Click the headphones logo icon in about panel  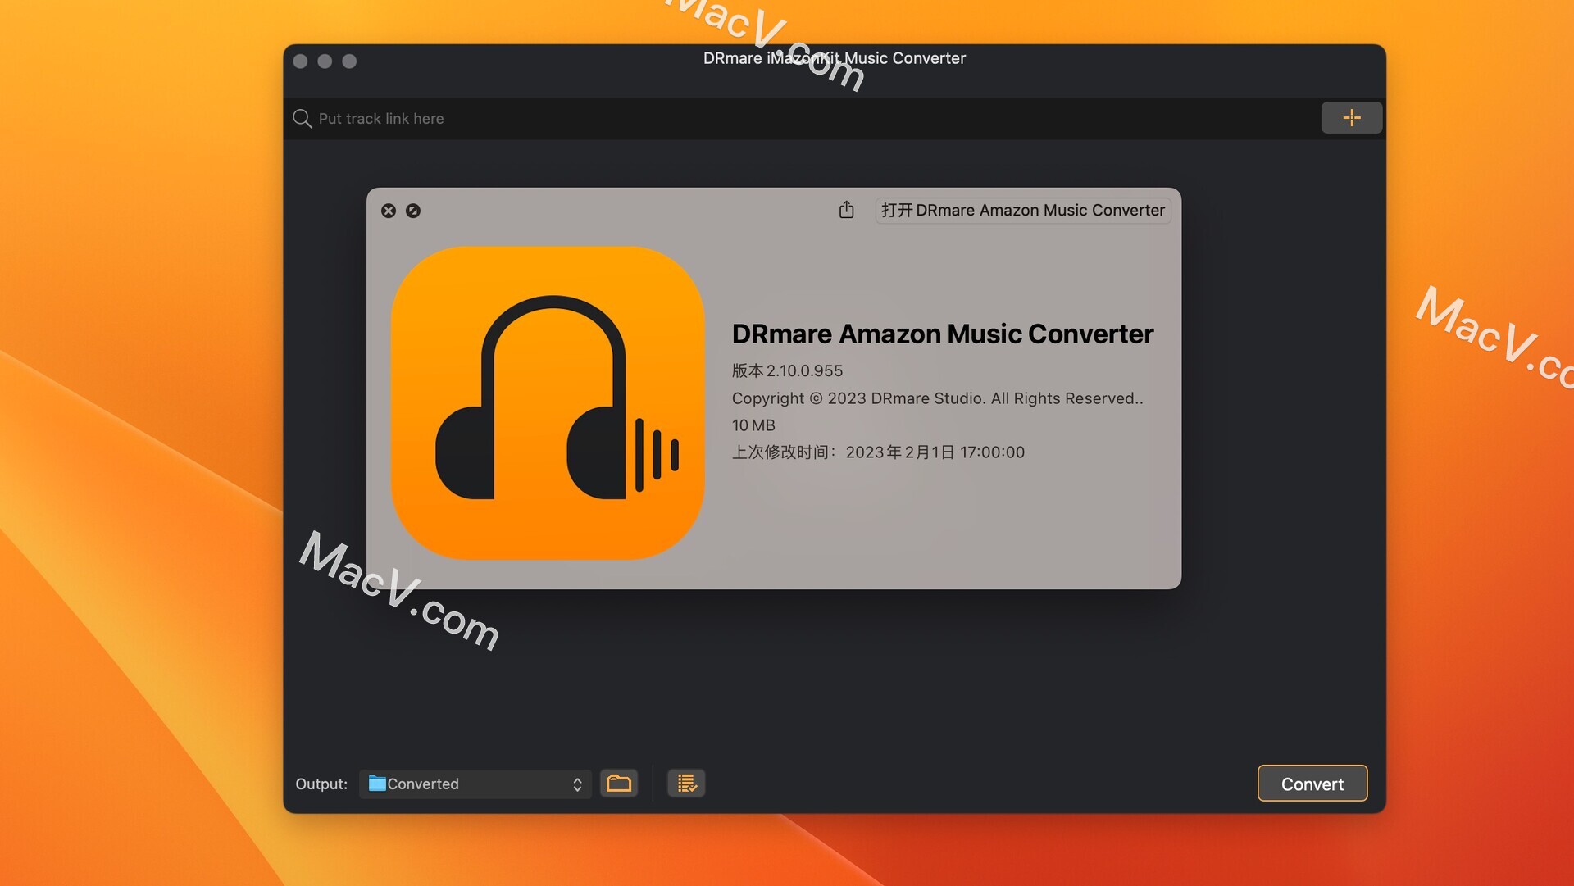[x=548, y=393]
